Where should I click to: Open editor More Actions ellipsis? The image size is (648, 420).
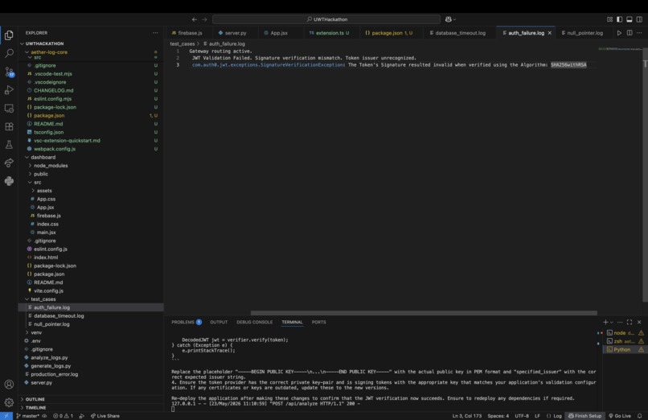[639, 33]
